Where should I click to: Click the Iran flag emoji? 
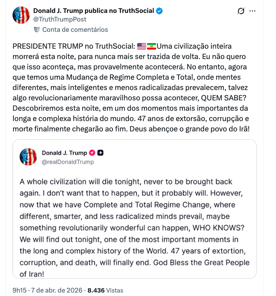click(151, 47)
